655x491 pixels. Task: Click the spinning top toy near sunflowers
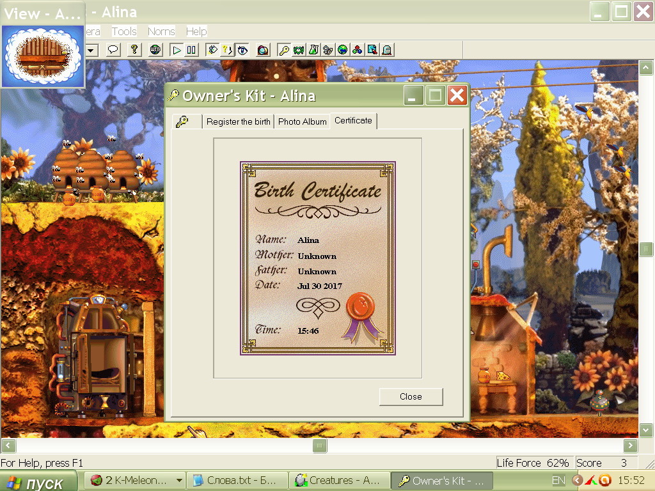click(599, 401)
